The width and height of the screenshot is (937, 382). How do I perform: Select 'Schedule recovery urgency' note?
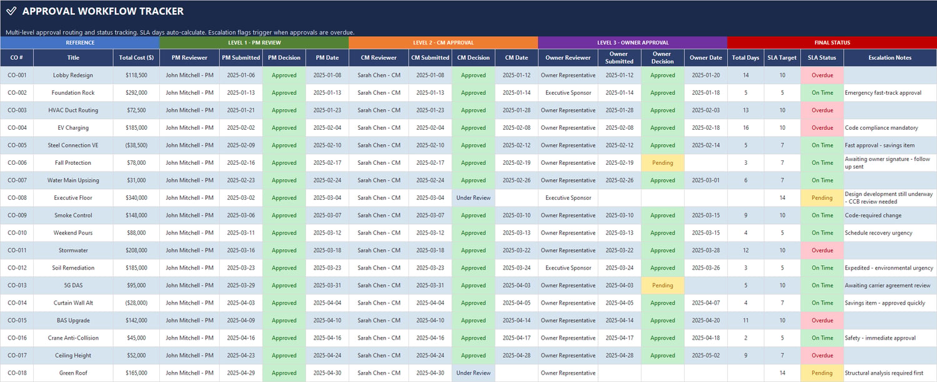pos(890,232)
